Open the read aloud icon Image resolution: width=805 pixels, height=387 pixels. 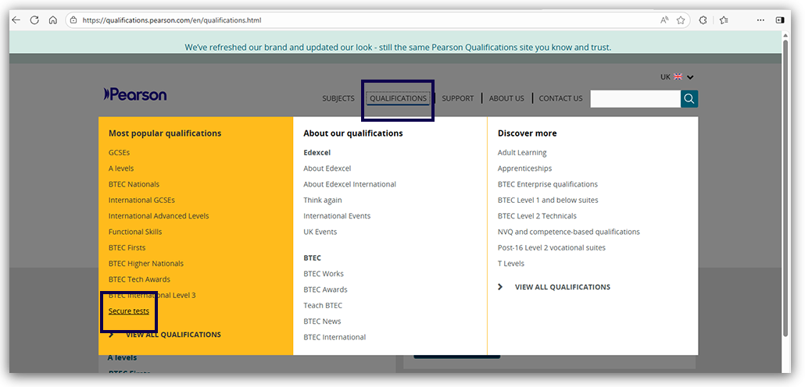[x=664, y=20]
